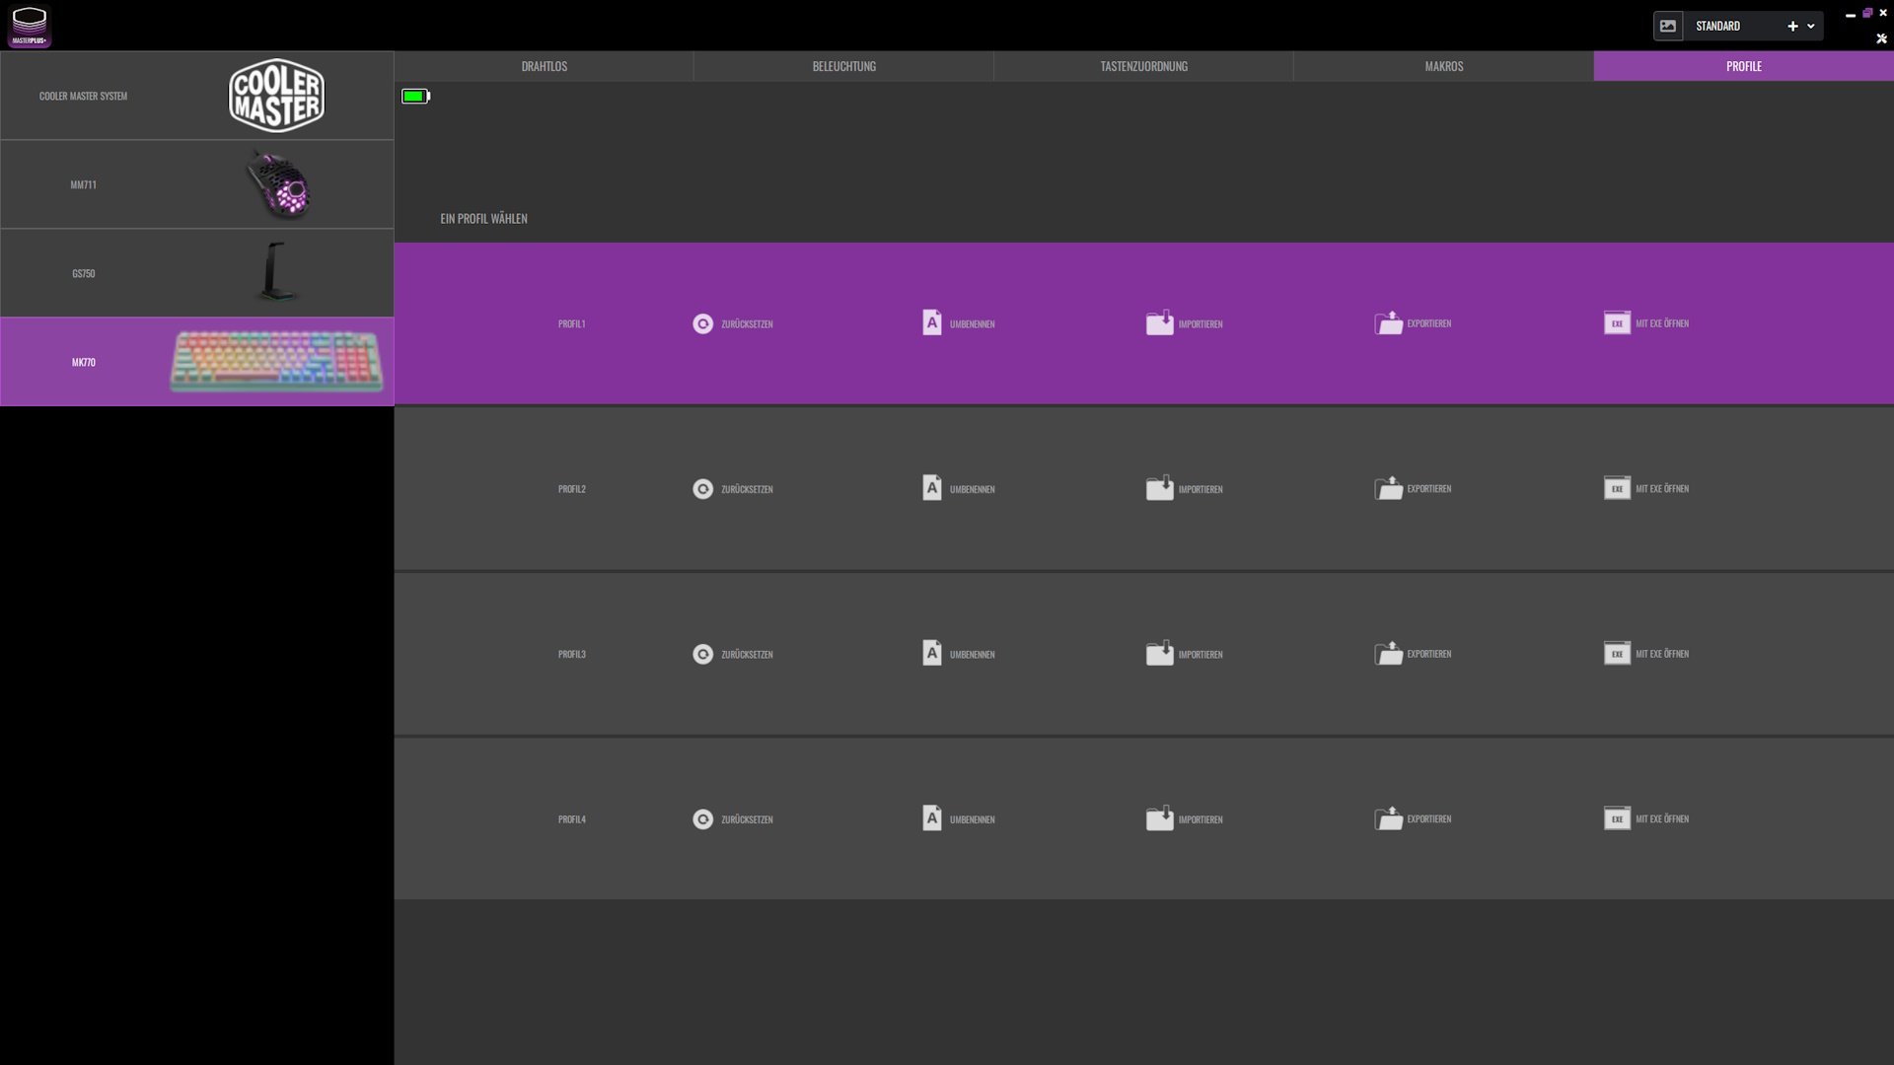Minimize the MasterPlus window
The width and height of the screenshot is (1894, 1065).
tap(1851, 15)
